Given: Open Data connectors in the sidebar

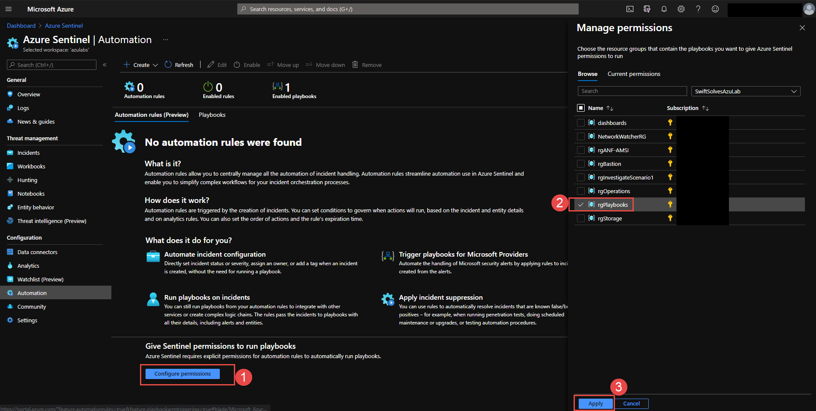Looking at the screenshot, I should click(37, 252).
